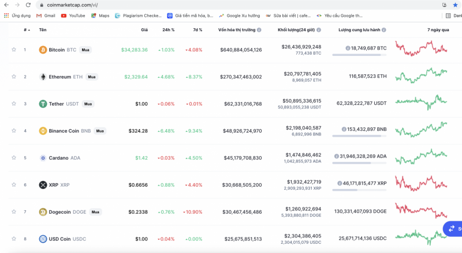The height and width of the screenshot is (253, 462).
Task: Click the Cardano supply progress bar
Action: point(359,163)
